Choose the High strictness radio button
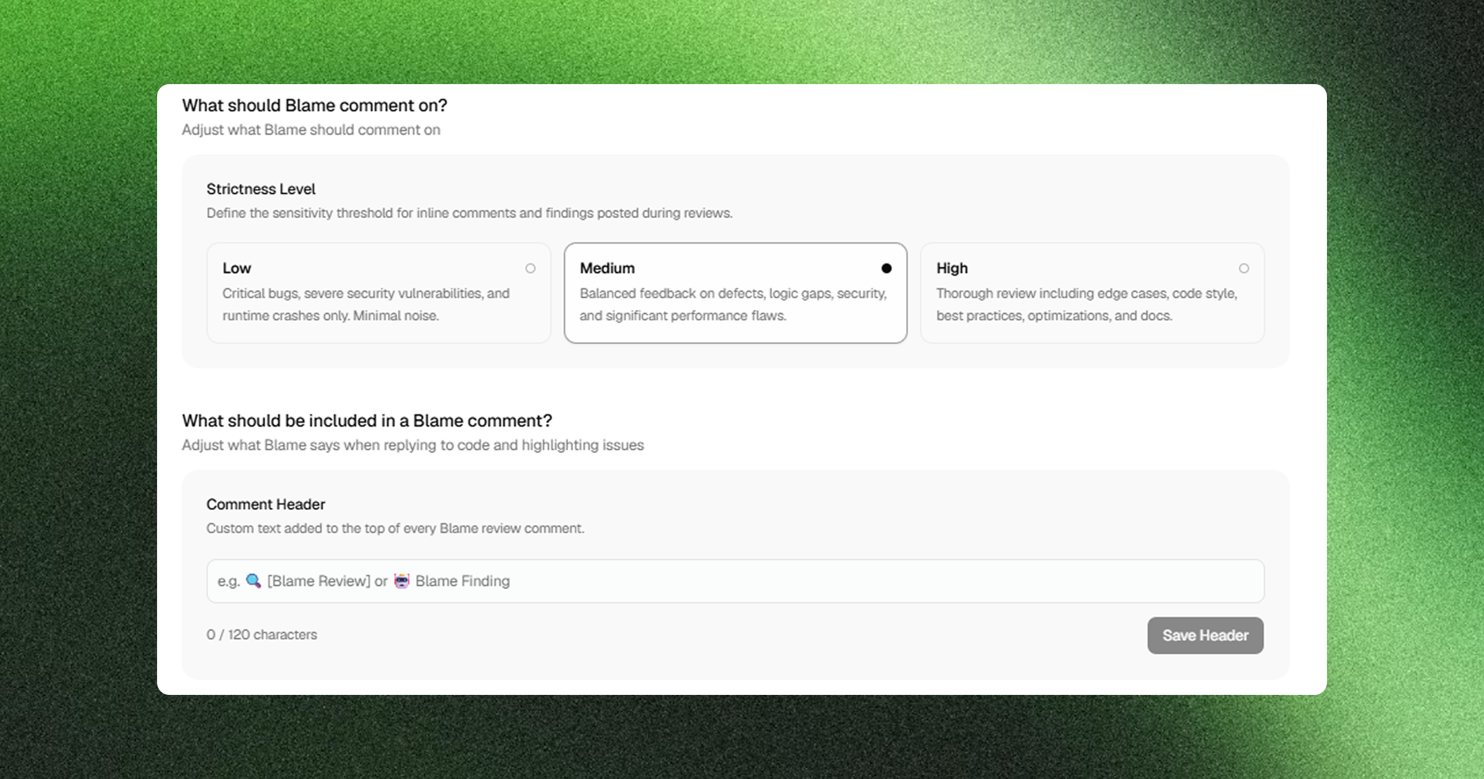This screenshot has height=779, width=1484. [x=1244, y=268]
